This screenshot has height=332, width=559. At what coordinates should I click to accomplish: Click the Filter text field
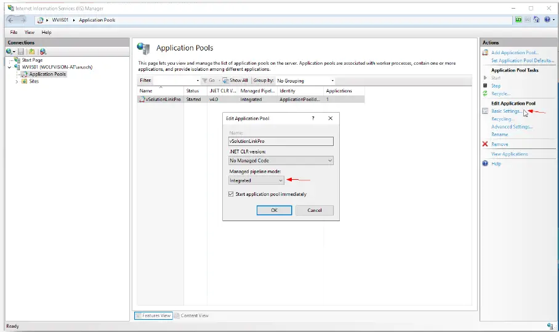(x=175, y=81)
